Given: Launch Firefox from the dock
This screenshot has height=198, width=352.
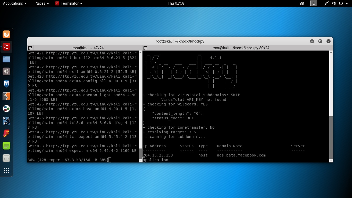Looking at the screenshot, I should point(6,34).
